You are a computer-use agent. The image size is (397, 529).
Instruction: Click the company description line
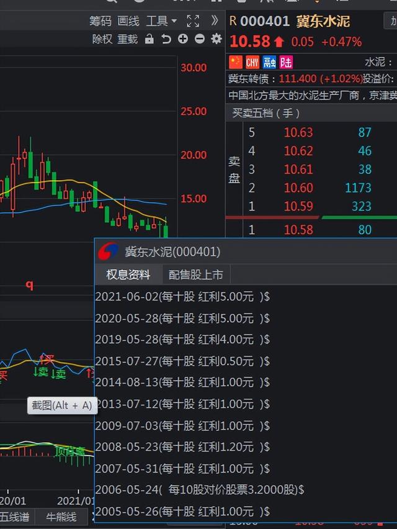313,96
